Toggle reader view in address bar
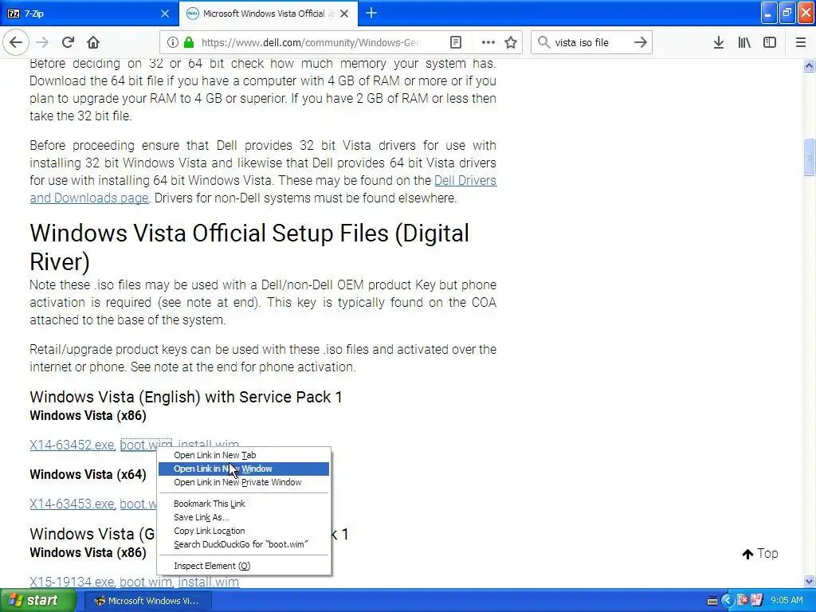Image resolution: width=816 pixels, height=612 pixels. point(456,42)
